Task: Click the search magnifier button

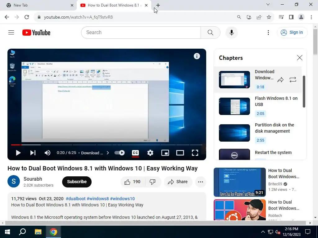Action: coord(210,32)
